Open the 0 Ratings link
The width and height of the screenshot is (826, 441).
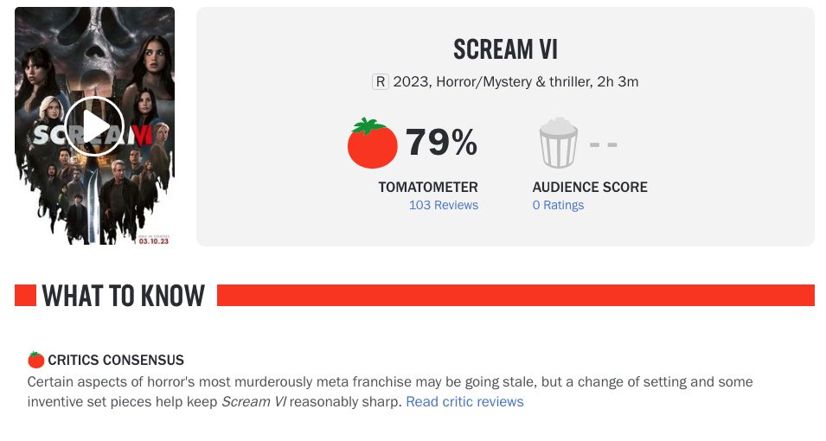tap(558, 205)
